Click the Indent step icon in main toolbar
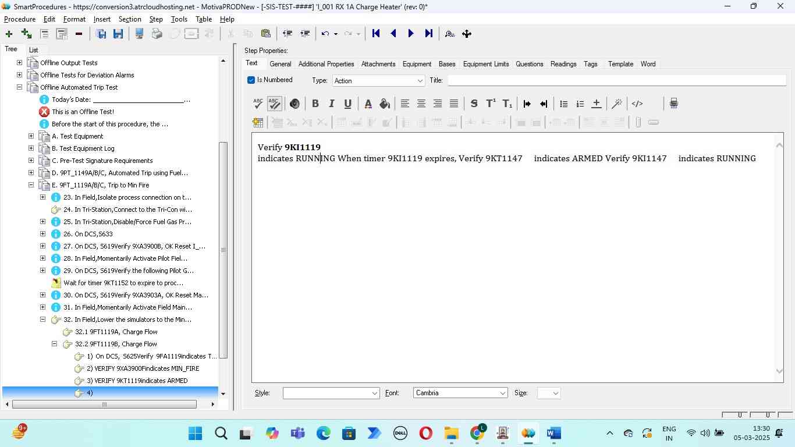Viewport: 795px width, 447px height. coord(304,34)
